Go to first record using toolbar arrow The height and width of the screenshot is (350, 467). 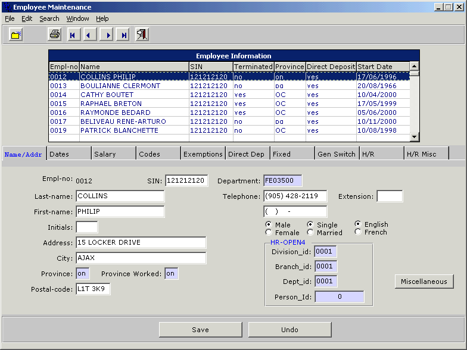73,35
